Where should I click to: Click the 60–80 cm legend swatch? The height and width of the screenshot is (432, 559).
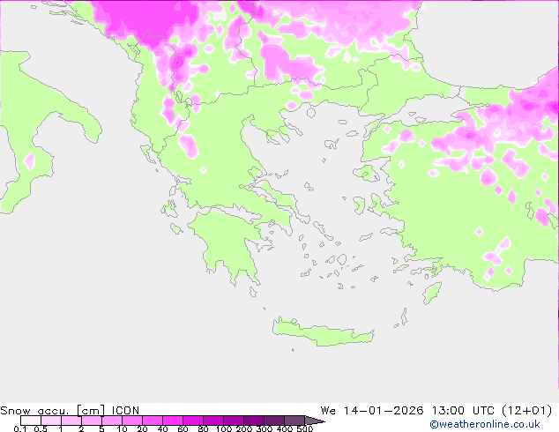click(193, 421)
